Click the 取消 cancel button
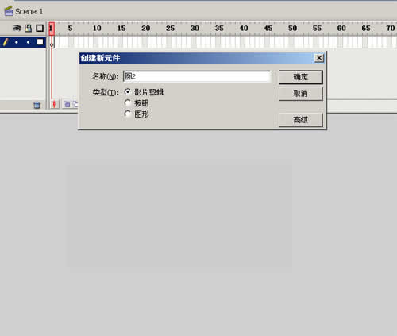Image resolution: width=397 pixels, height=336 pixels. [301, 94]
